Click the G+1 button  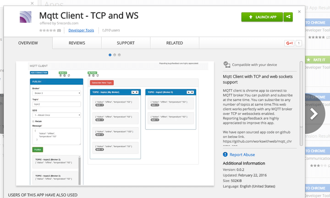289,43
